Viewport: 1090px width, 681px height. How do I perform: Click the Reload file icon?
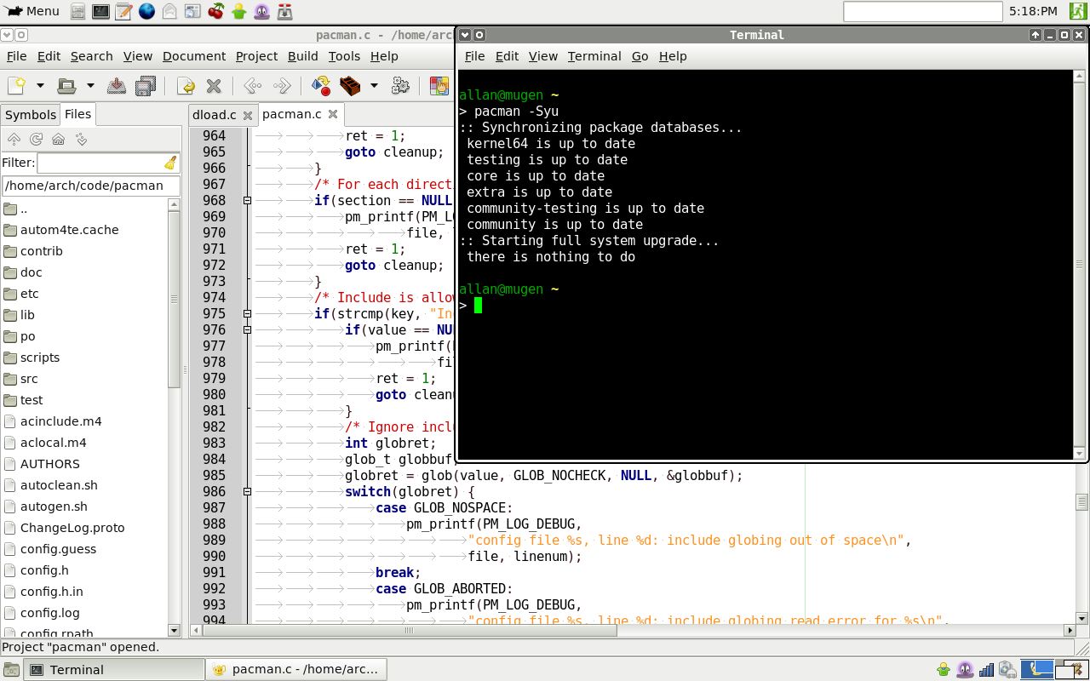[x=186, y=86]
